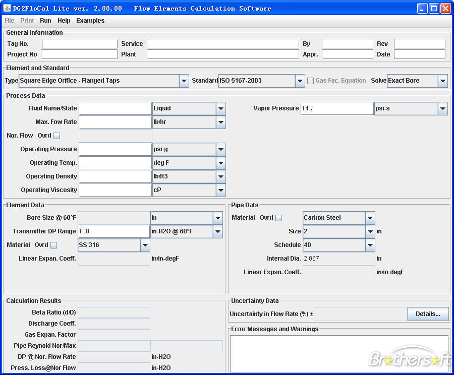Maximize the DG2FloCal window

[434, 9]
